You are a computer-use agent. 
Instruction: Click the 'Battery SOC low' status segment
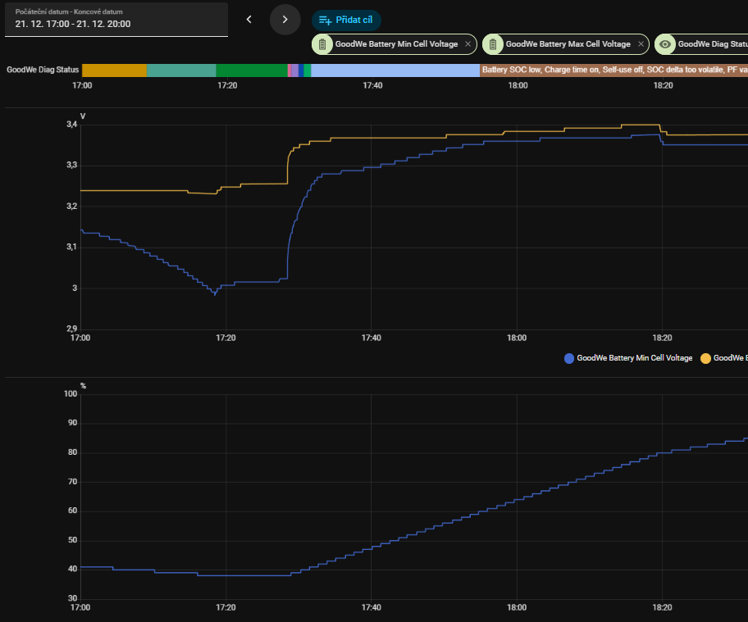tap(613, 70)
